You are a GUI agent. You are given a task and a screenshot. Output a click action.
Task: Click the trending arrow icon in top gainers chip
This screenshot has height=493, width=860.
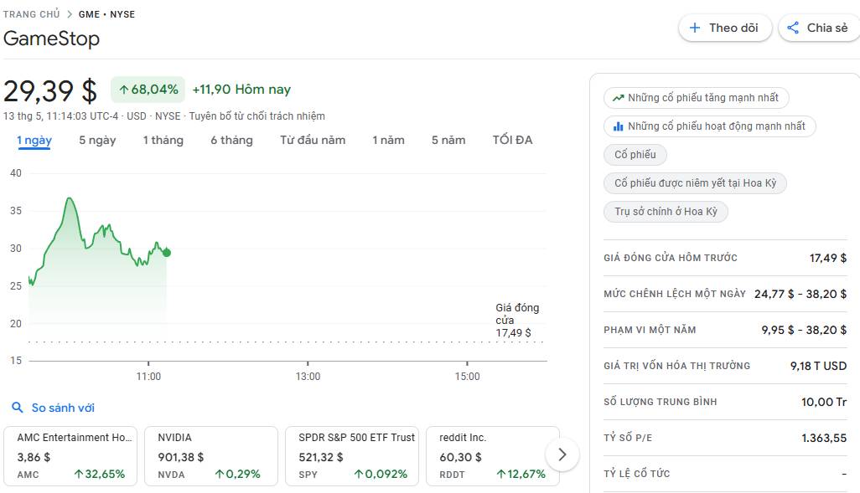[618, 98]
